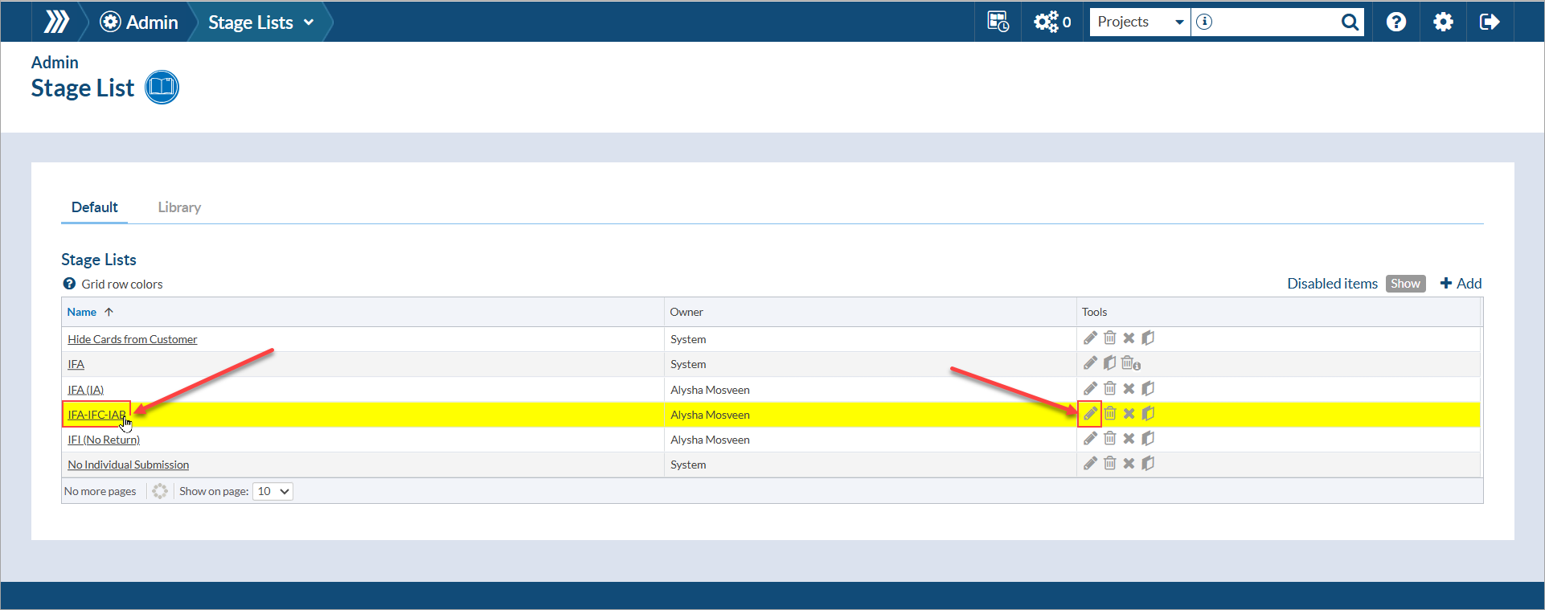Click the System owner cell in IFA row
1545x610 pixels.
coord(688,364)
